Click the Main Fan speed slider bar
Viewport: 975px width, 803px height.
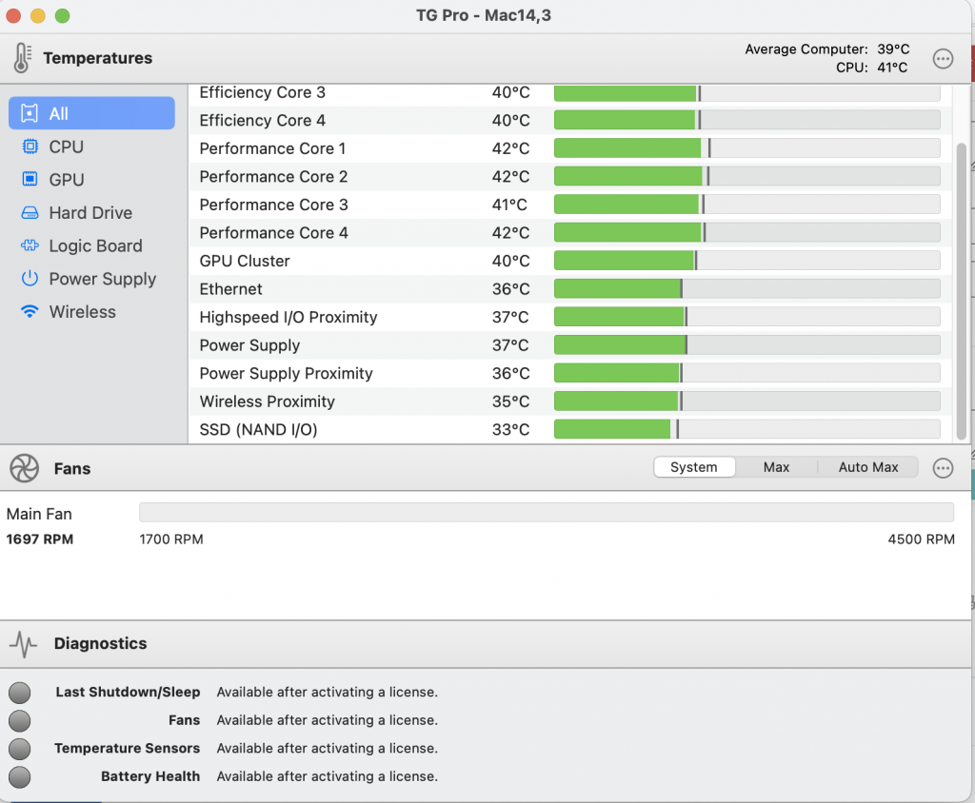pyautogui.click(x=546, y=513)
